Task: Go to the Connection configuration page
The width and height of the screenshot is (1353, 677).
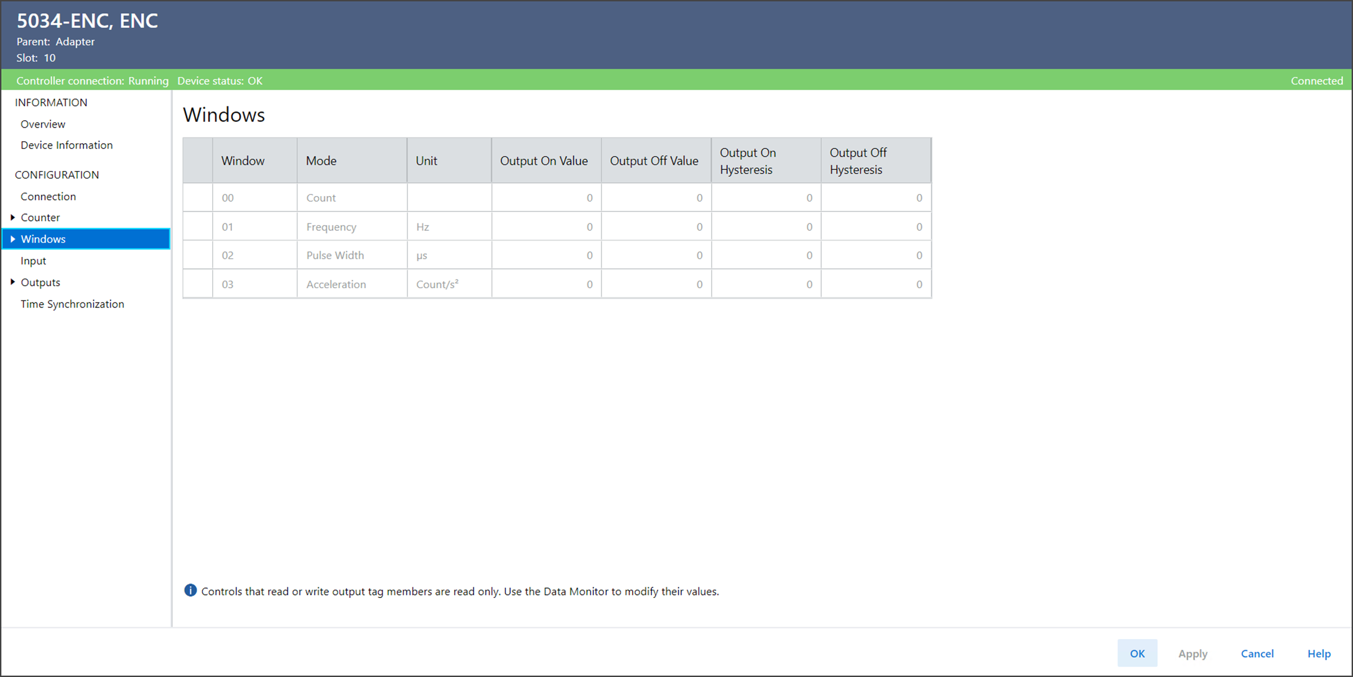Action: pyautogui.click(x=48, y=196)
